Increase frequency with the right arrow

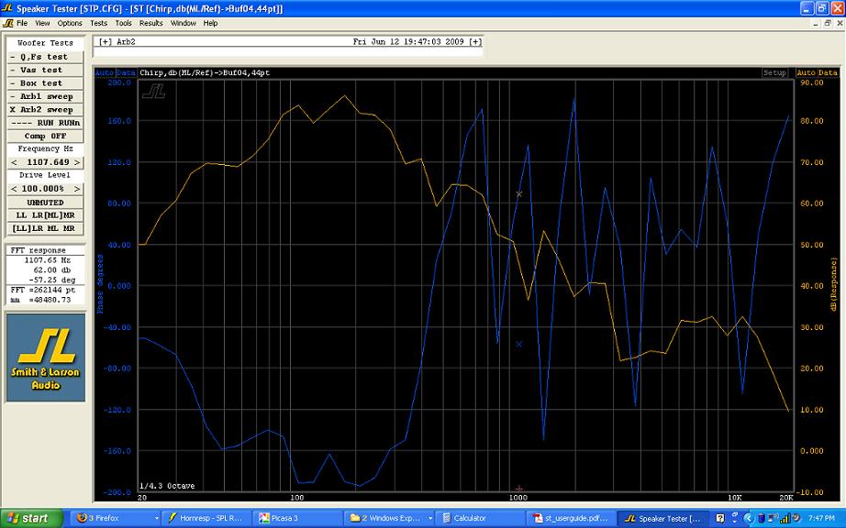pyautogui.click(x=77, y=162)
